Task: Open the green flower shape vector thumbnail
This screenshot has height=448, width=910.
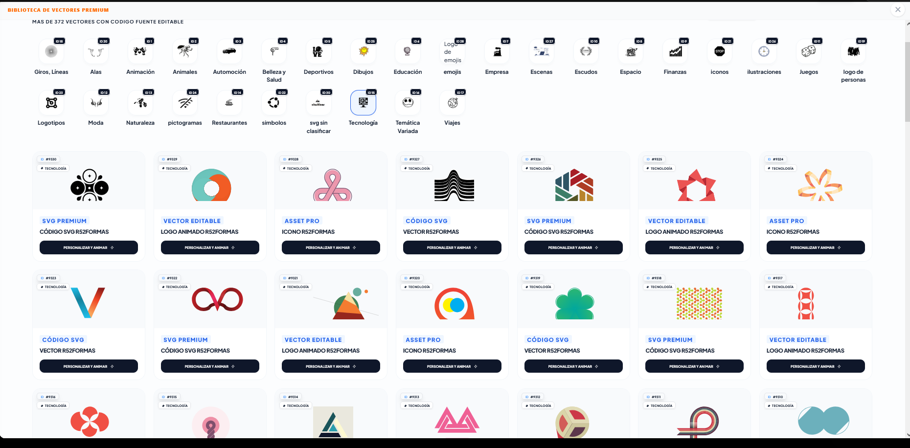Action: pos(574,304)
